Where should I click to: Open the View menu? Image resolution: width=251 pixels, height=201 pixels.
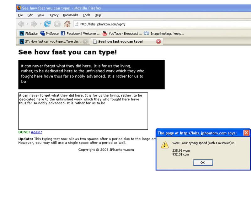(41, 15)
